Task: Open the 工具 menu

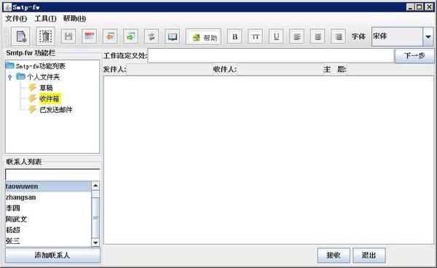Action: point(45,19)
